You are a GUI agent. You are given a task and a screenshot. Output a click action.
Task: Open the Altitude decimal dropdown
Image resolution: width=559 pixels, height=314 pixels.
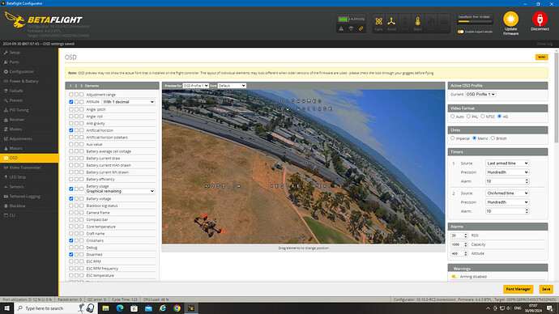[x=128, y=102]
